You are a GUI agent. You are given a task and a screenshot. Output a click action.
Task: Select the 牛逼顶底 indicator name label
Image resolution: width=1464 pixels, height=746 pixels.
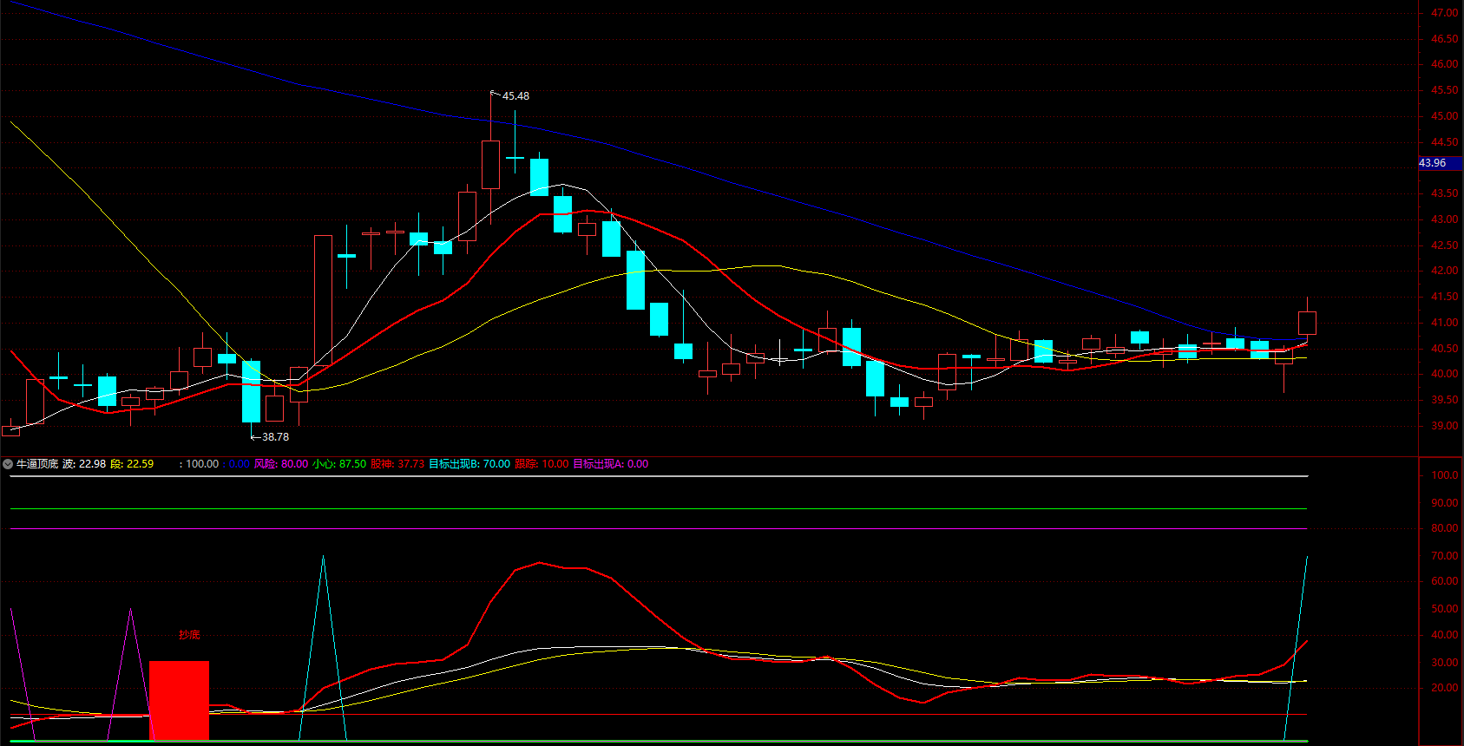pos(37,464)
